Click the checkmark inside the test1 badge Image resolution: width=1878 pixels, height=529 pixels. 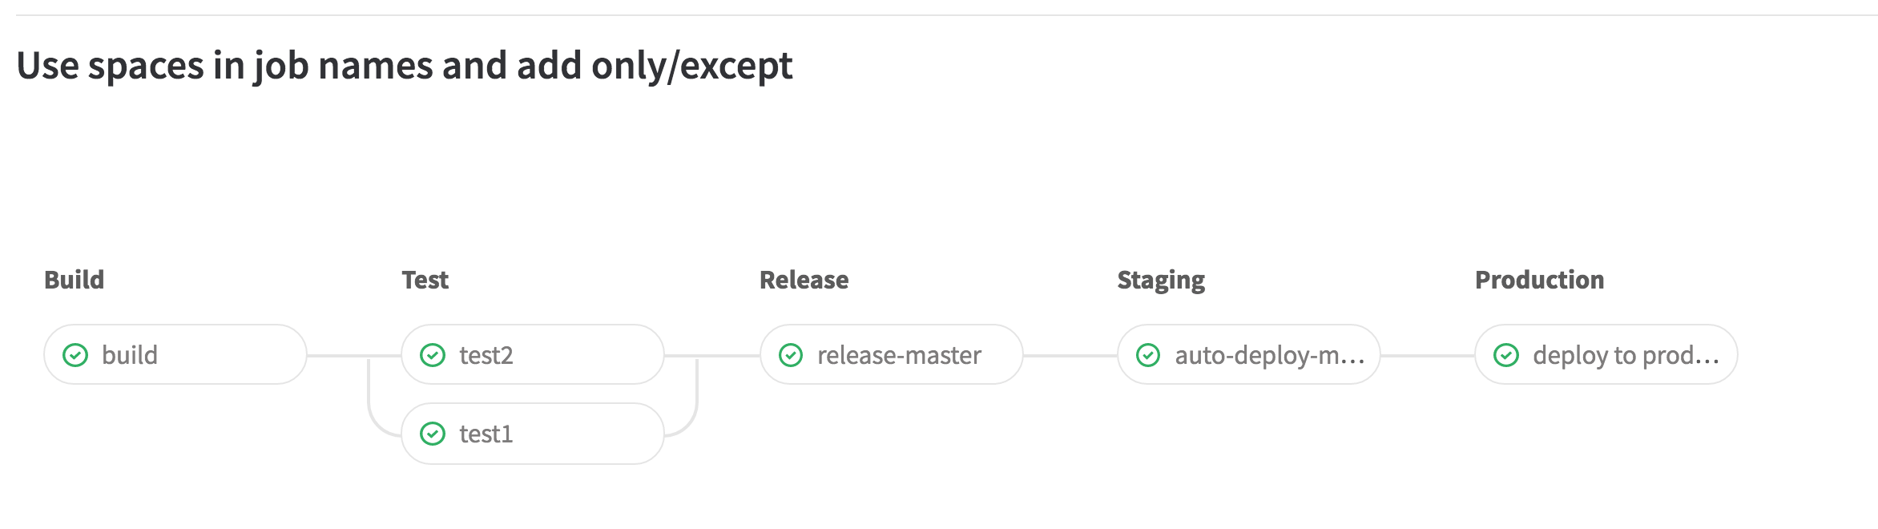tap(433, 433)
